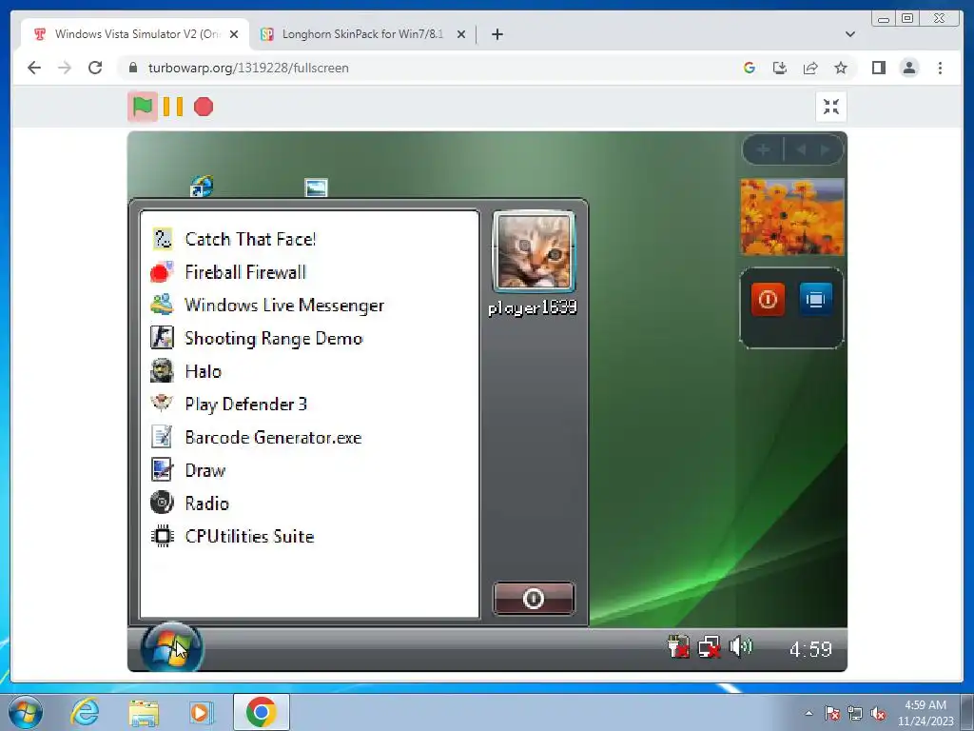974x731 pixels.
Task: Click the Vista simulator Start orb
Action: tap(171, 648)
